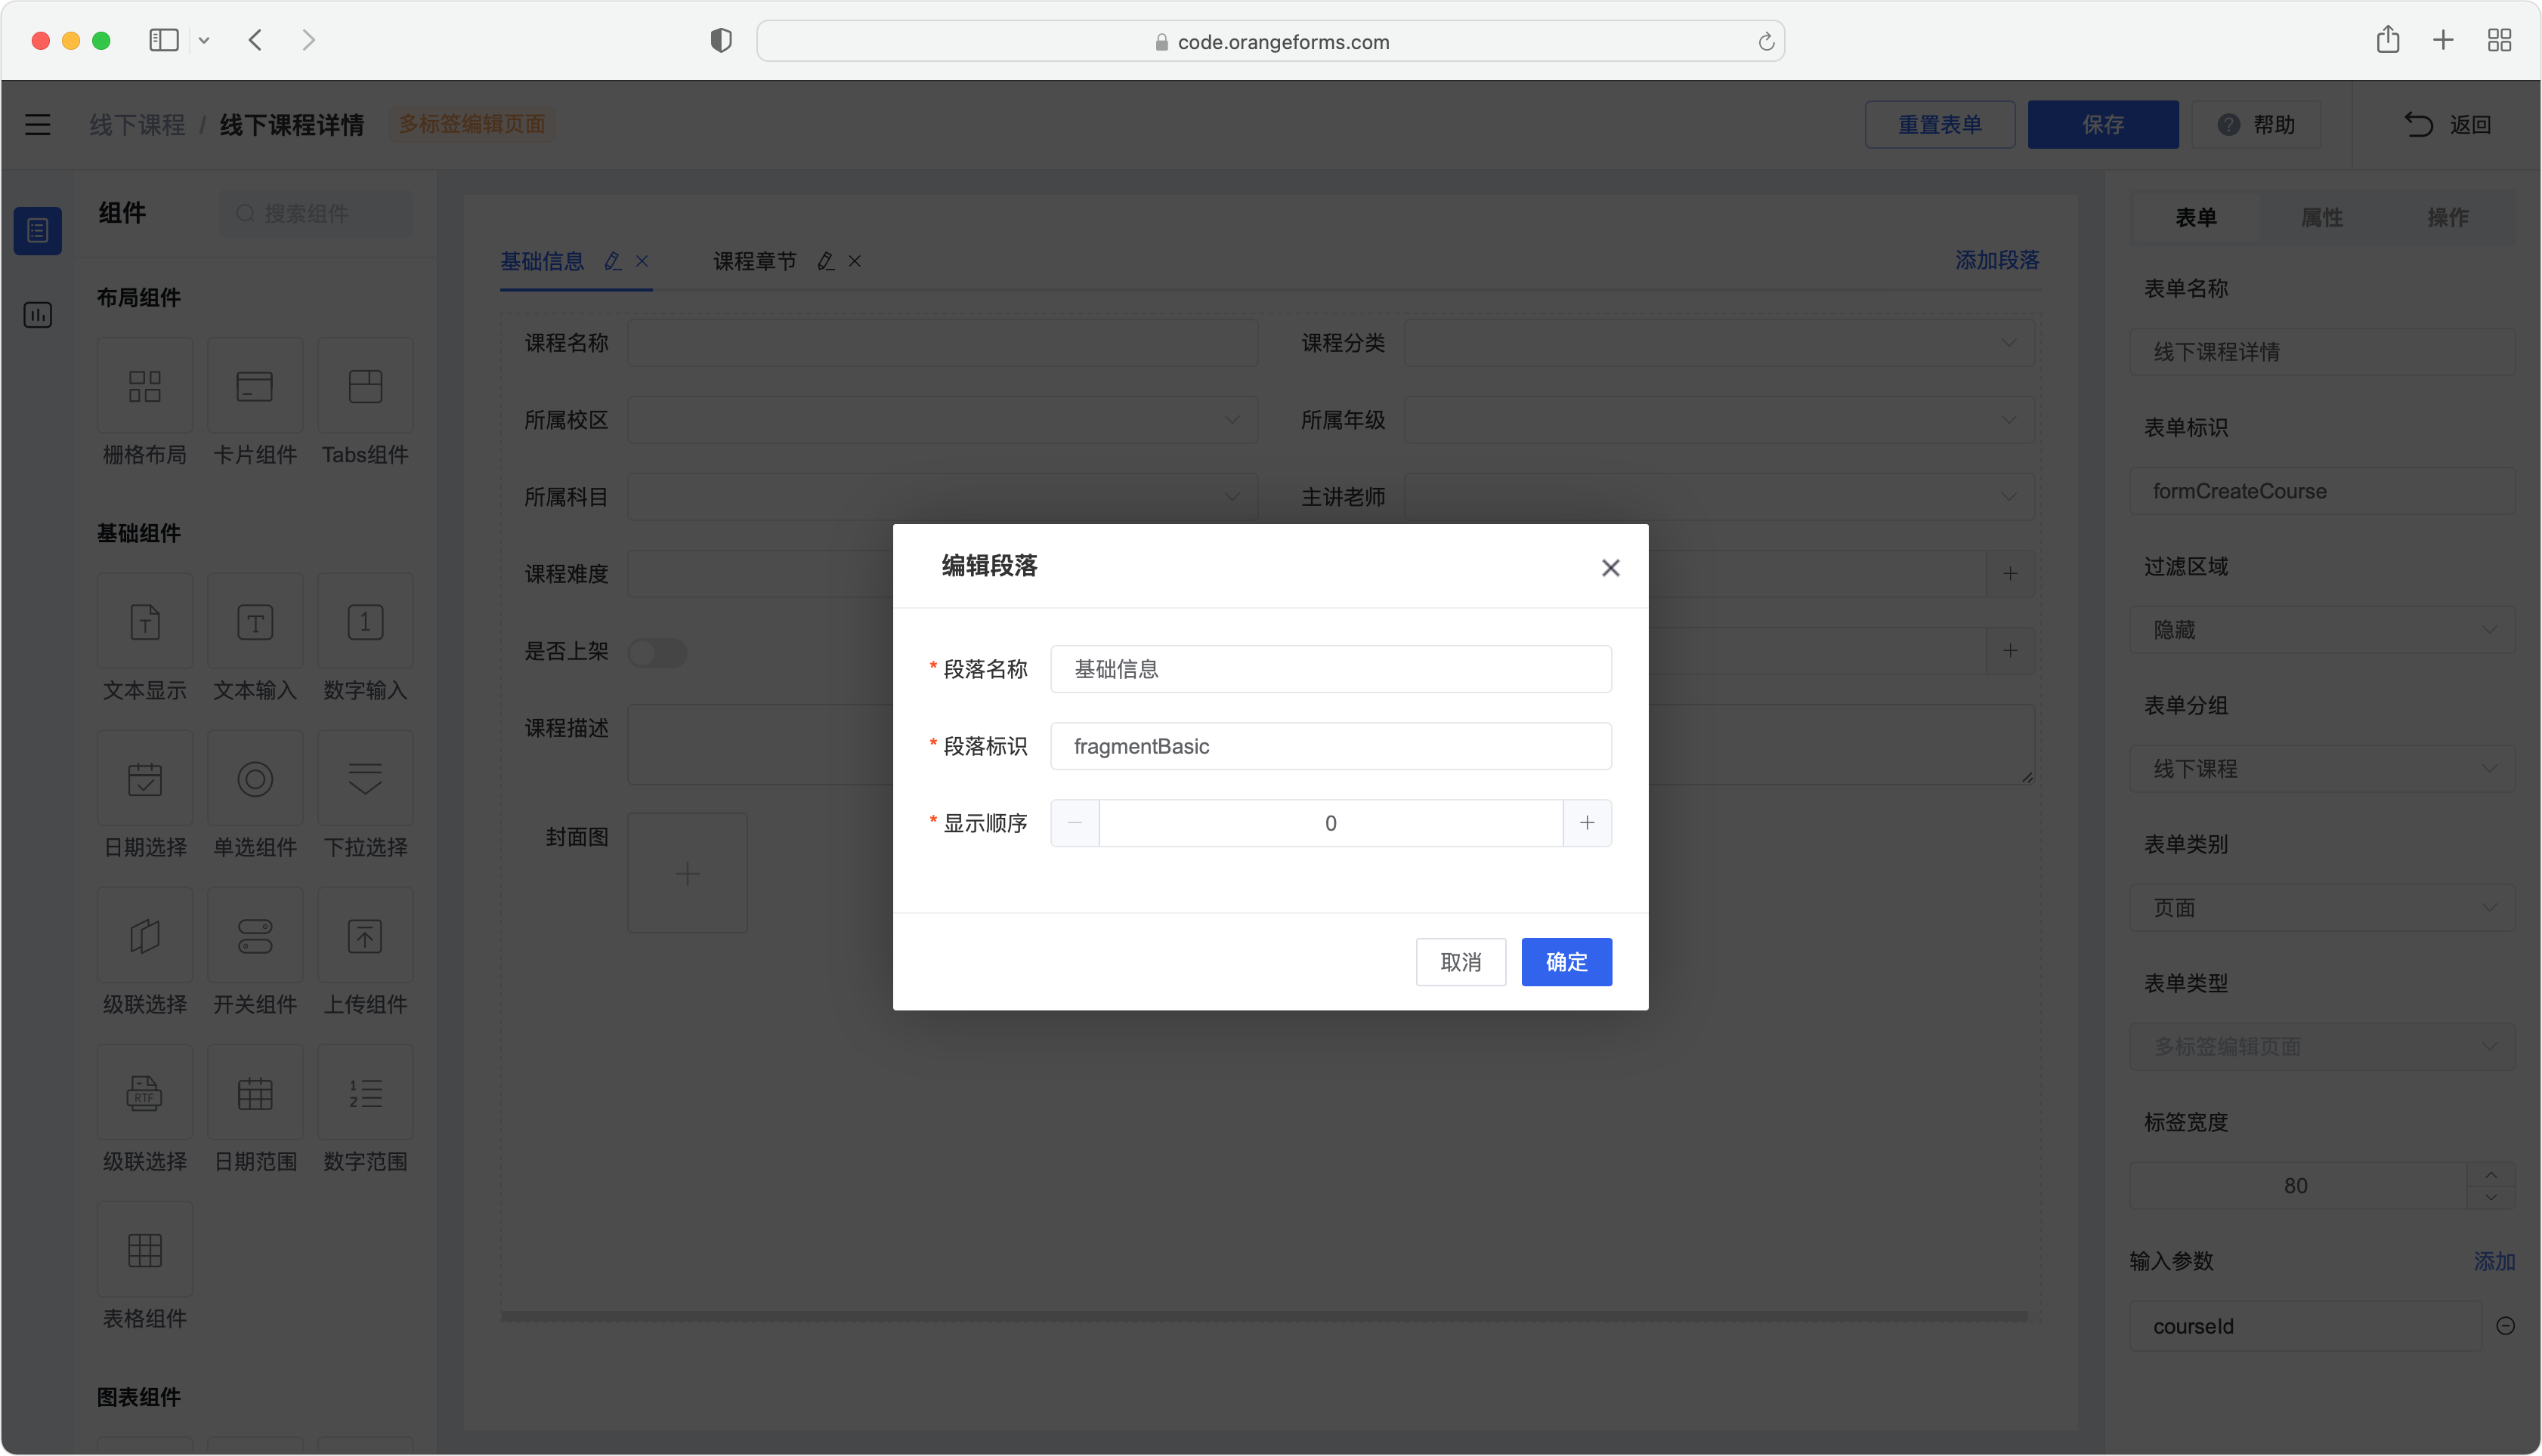Open the 表单分组 dropdown showing 线下课程
This screenshot has height=1456, width=2542.
coord(2321,769)
